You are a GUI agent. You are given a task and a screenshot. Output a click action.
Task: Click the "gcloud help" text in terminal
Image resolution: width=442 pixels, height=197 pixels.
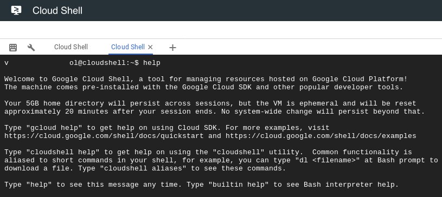coord(54,128)
